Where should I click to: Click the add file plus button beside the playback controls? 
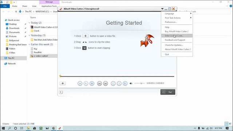click(63, 83)
